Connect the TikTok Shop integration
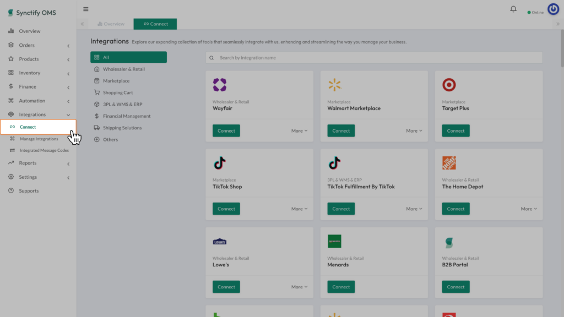This screenshot has height=317, width=564. click(226, 209)
